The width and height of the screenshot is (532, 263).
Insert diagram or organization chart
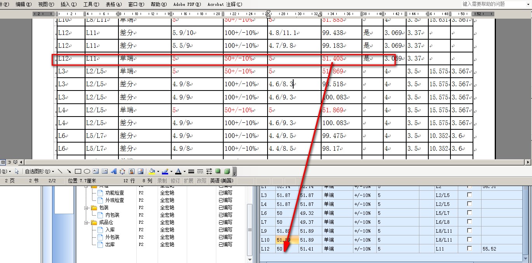(122, 171)
